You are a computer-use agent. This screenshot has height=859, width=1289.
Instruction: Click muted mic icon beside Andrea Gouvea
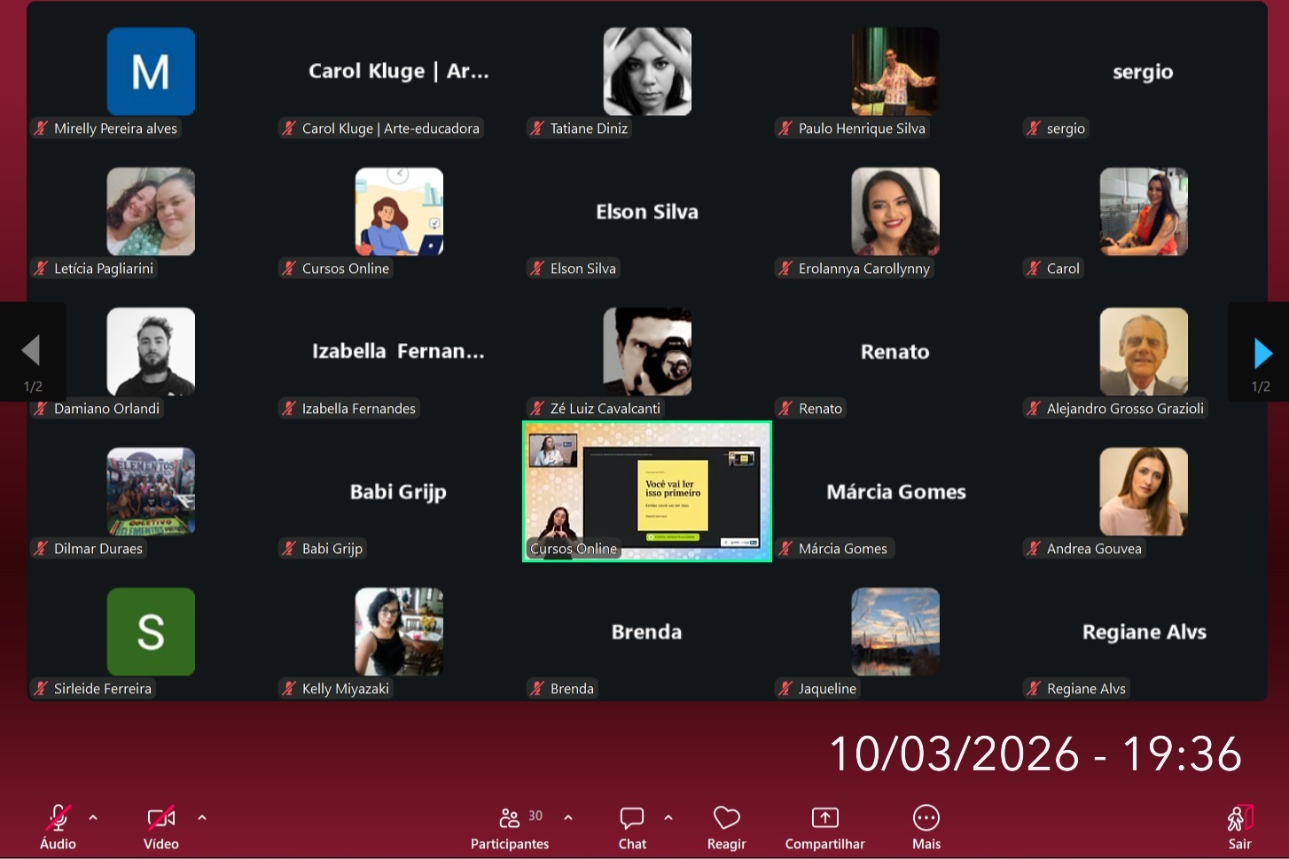[1034, 549]
